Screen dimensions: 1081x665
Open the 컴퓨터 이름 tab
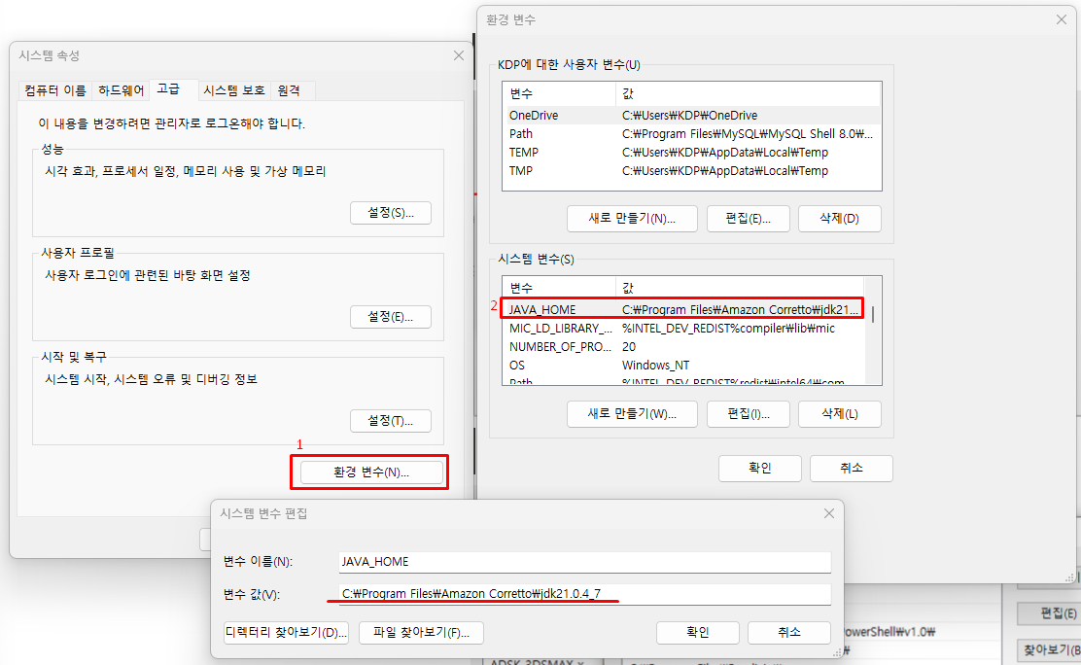pyautogui.click(x=55, y=90)
